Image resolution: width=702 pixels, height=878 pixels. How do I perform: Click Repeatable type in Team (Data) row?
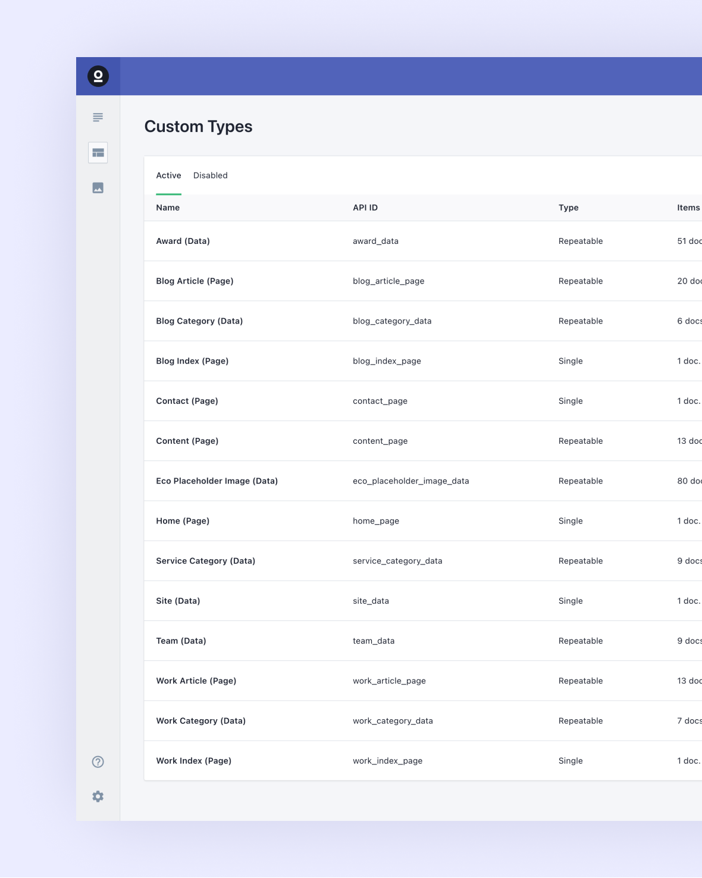[581, 641]
